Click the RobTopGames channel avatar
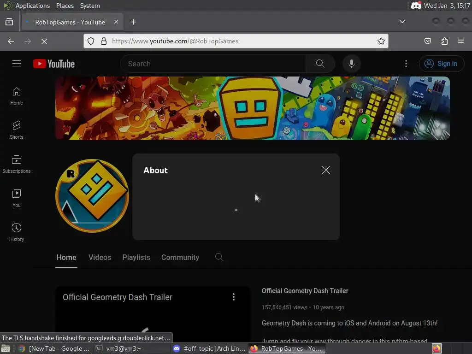The width and height of the screenshot is (472, 354). coord(92,195)
